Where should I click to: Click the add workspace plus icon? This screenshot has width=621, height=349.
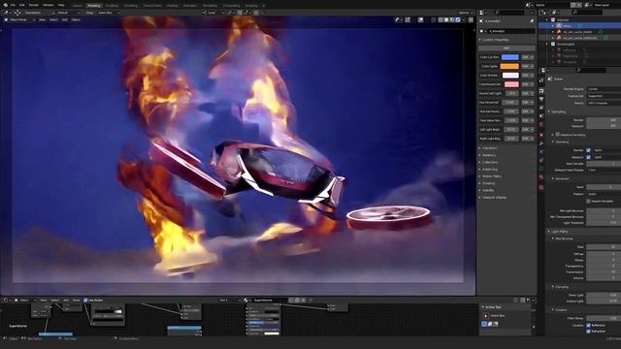click(264, 6)
